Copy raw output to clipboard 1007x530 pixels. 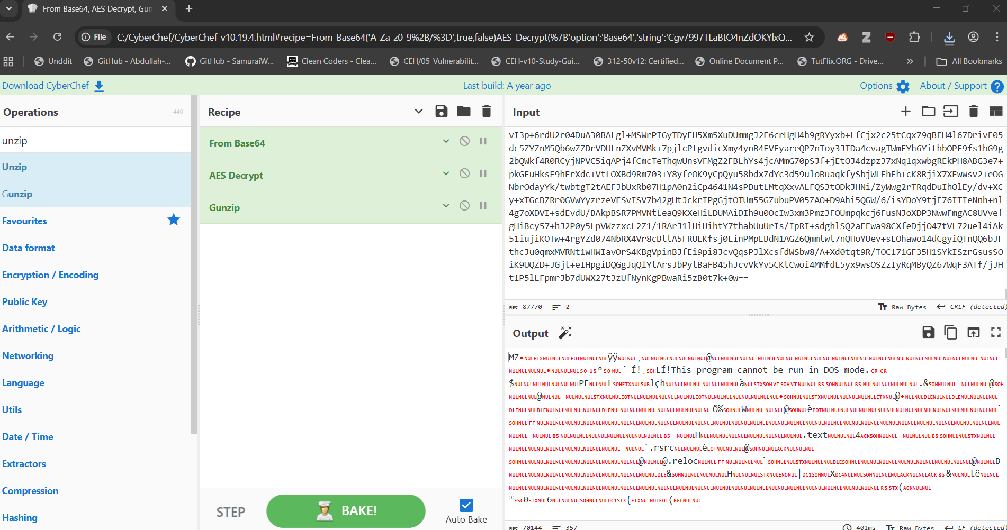[x=951, y=333]
